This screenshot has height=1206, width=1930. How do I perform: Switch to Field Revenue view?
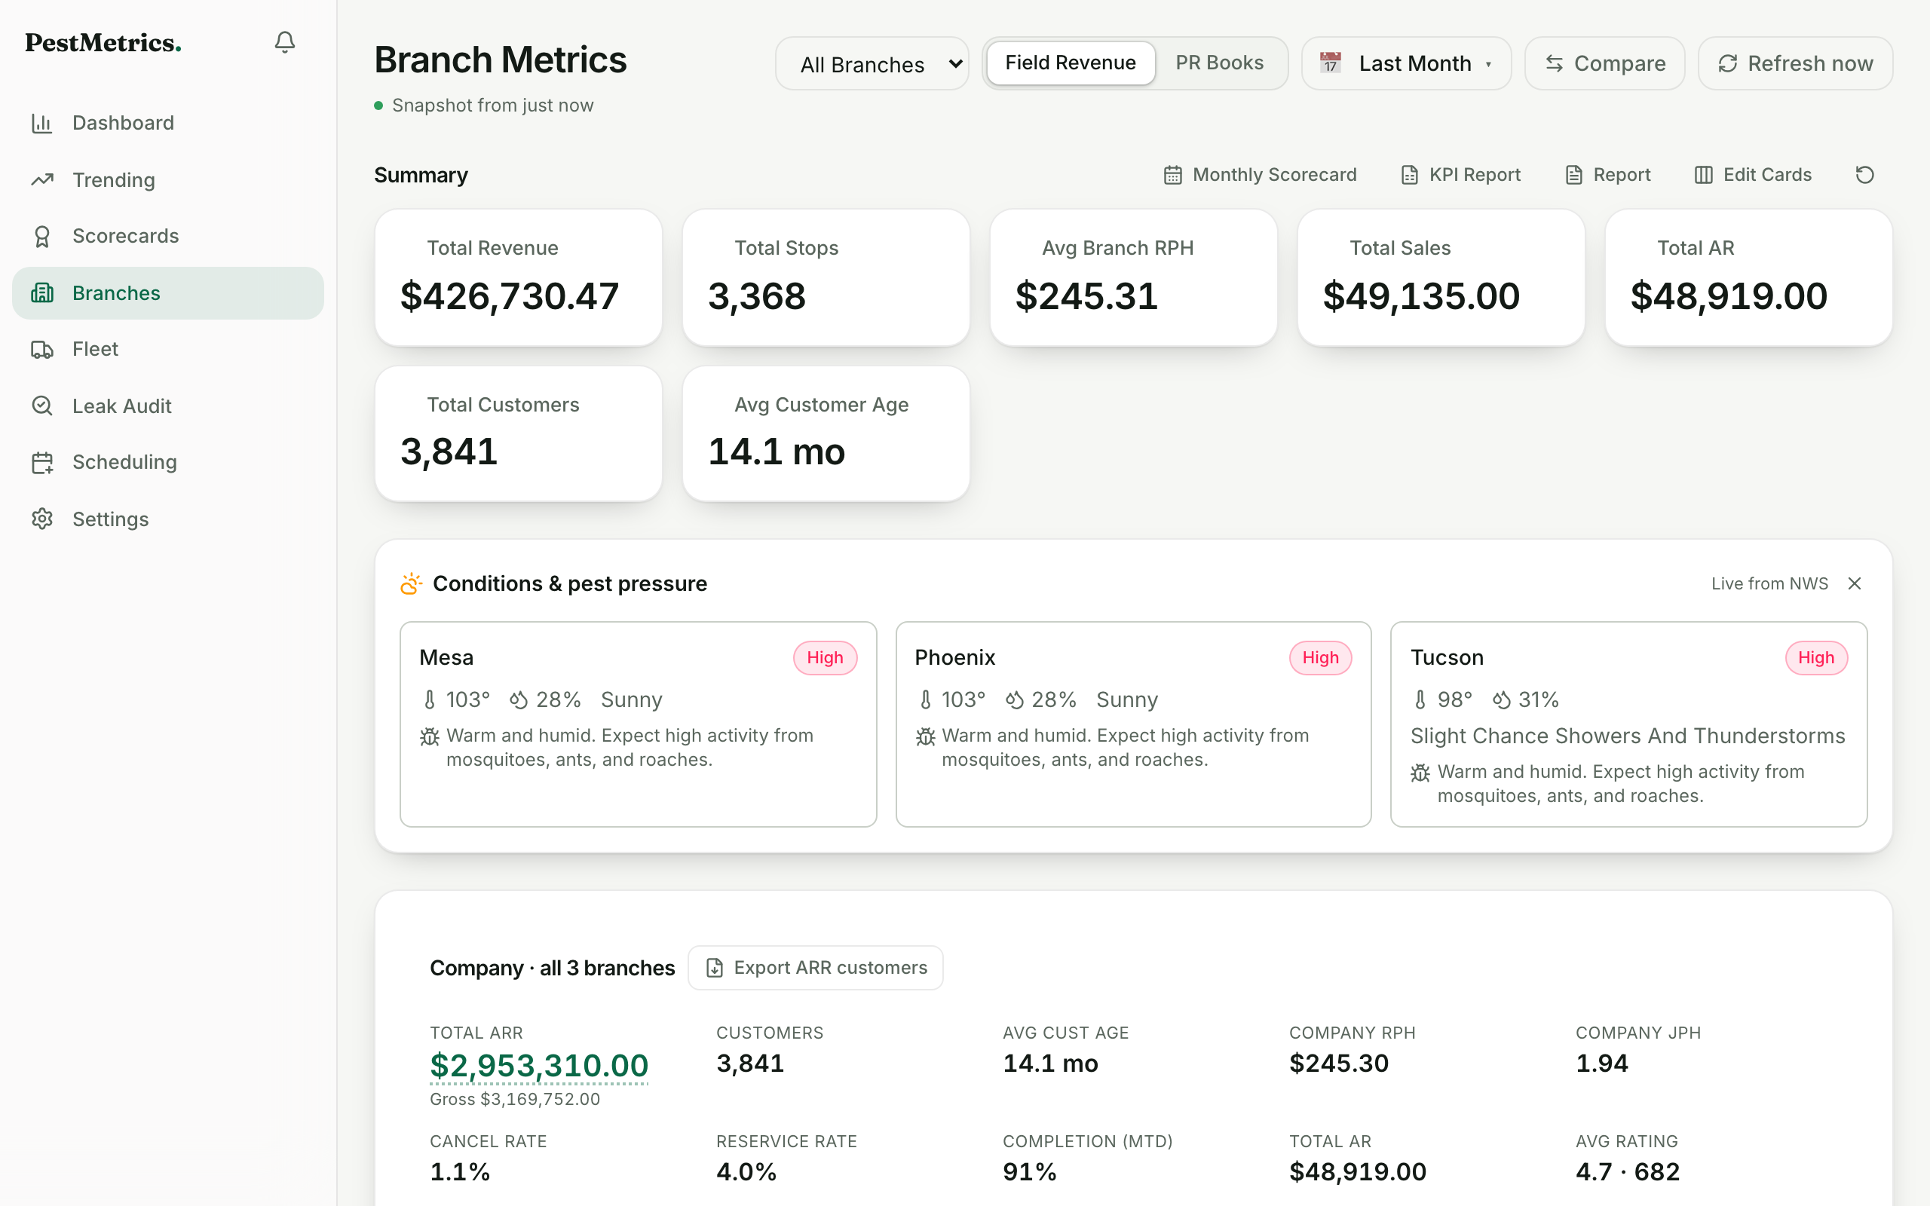[x=1071, y=63]
